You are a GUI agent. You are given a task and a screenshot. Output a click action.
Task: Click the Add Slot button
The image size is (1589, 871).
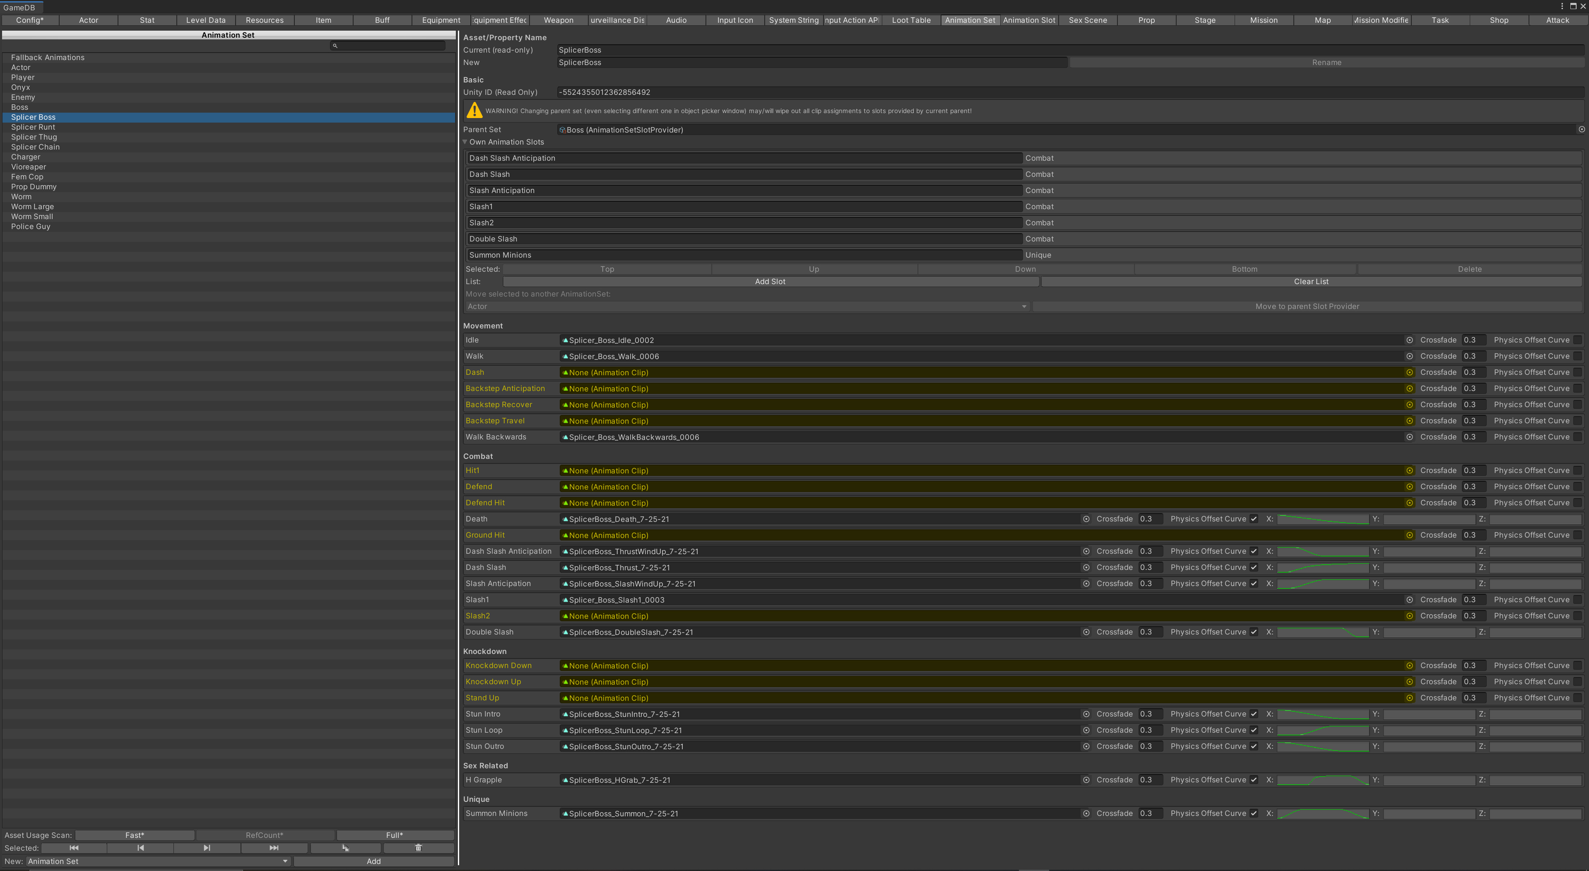point(770,282)
